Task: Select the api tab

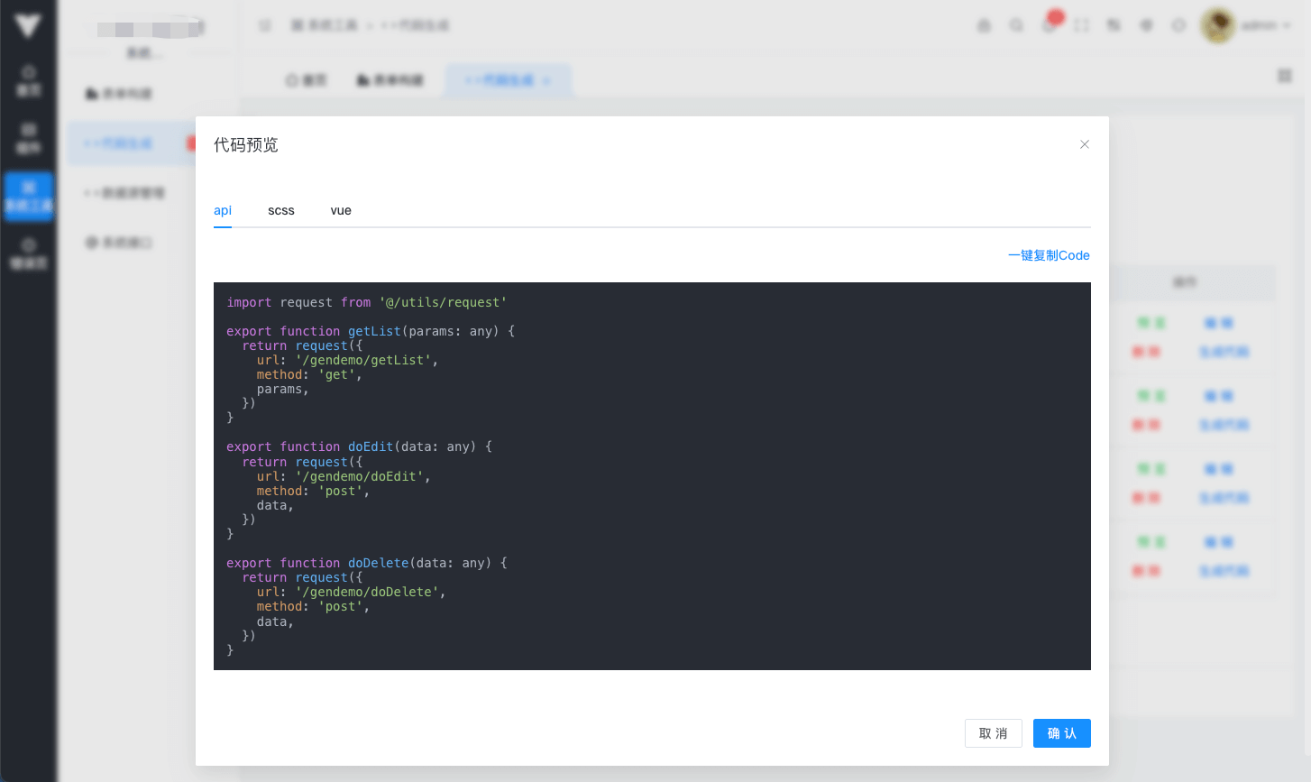Action: coord(223,210)
